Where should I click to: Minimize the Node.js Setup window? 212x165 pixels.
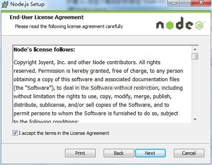click(x=174, y=3)
